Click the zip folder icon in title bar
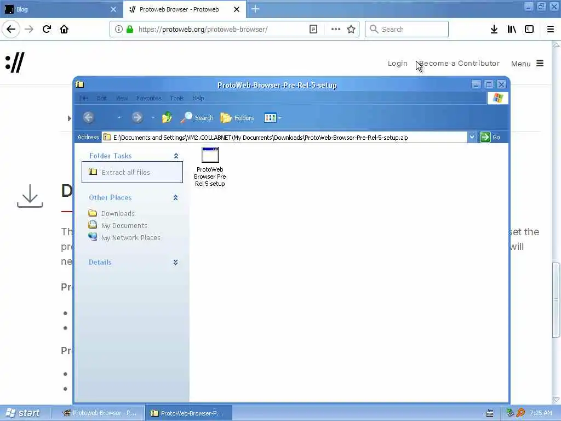The width and height of the screenshot is (561, 421). pyautogui.click(x=80, y=84)
